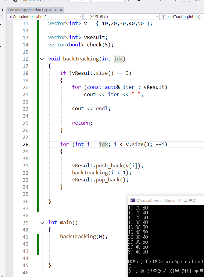Click console output line '30 40 50'

138,252
